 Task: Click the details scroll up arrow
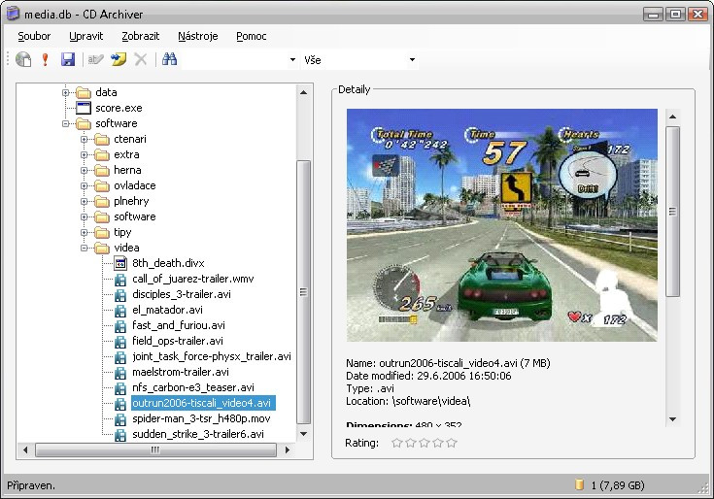click(672, 116)
